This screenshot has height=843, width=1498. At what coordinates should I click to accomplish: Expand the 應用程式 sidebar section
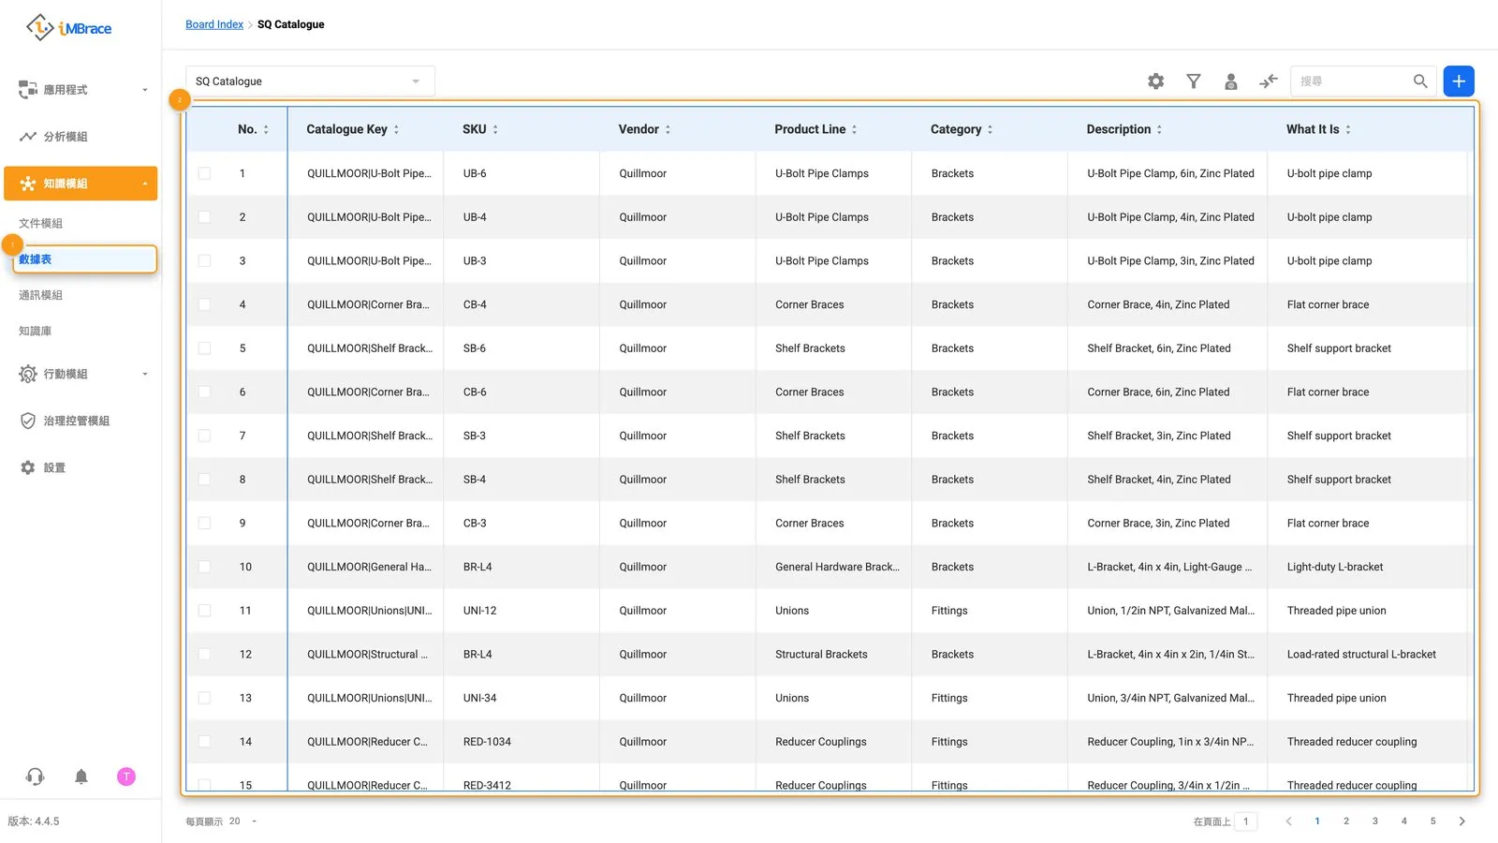tap(81, 90)
